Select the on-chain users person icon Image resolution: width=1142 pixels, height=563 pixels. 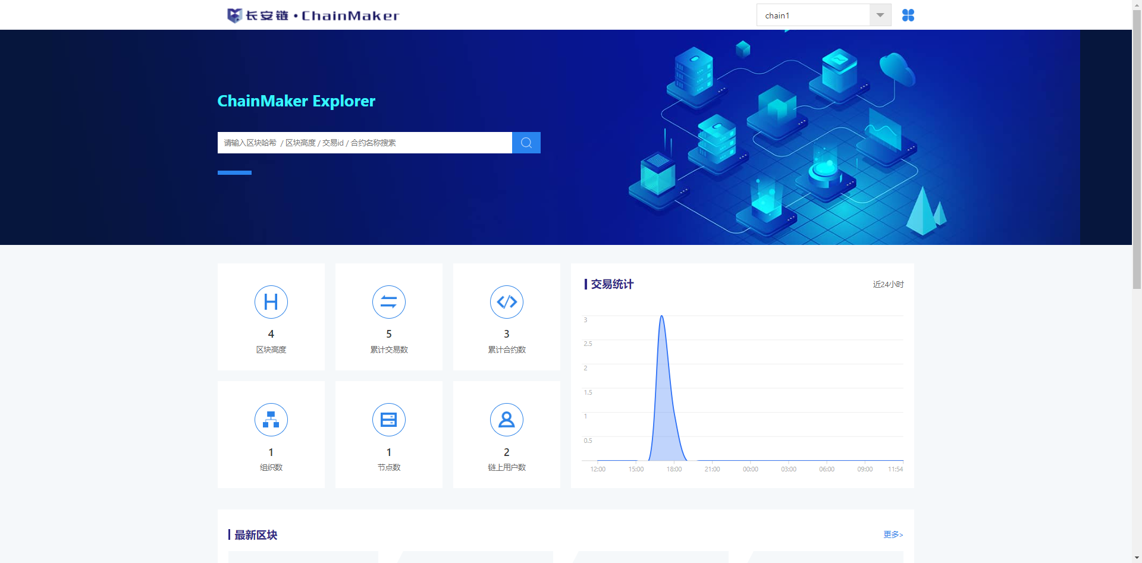(507, 420)
